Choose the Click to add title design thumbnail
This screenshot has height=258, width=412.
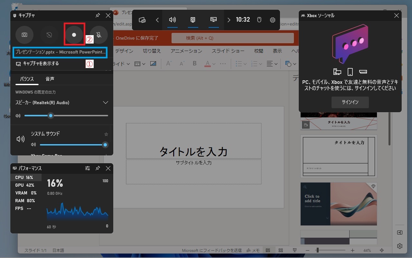[x=339, y=204]
